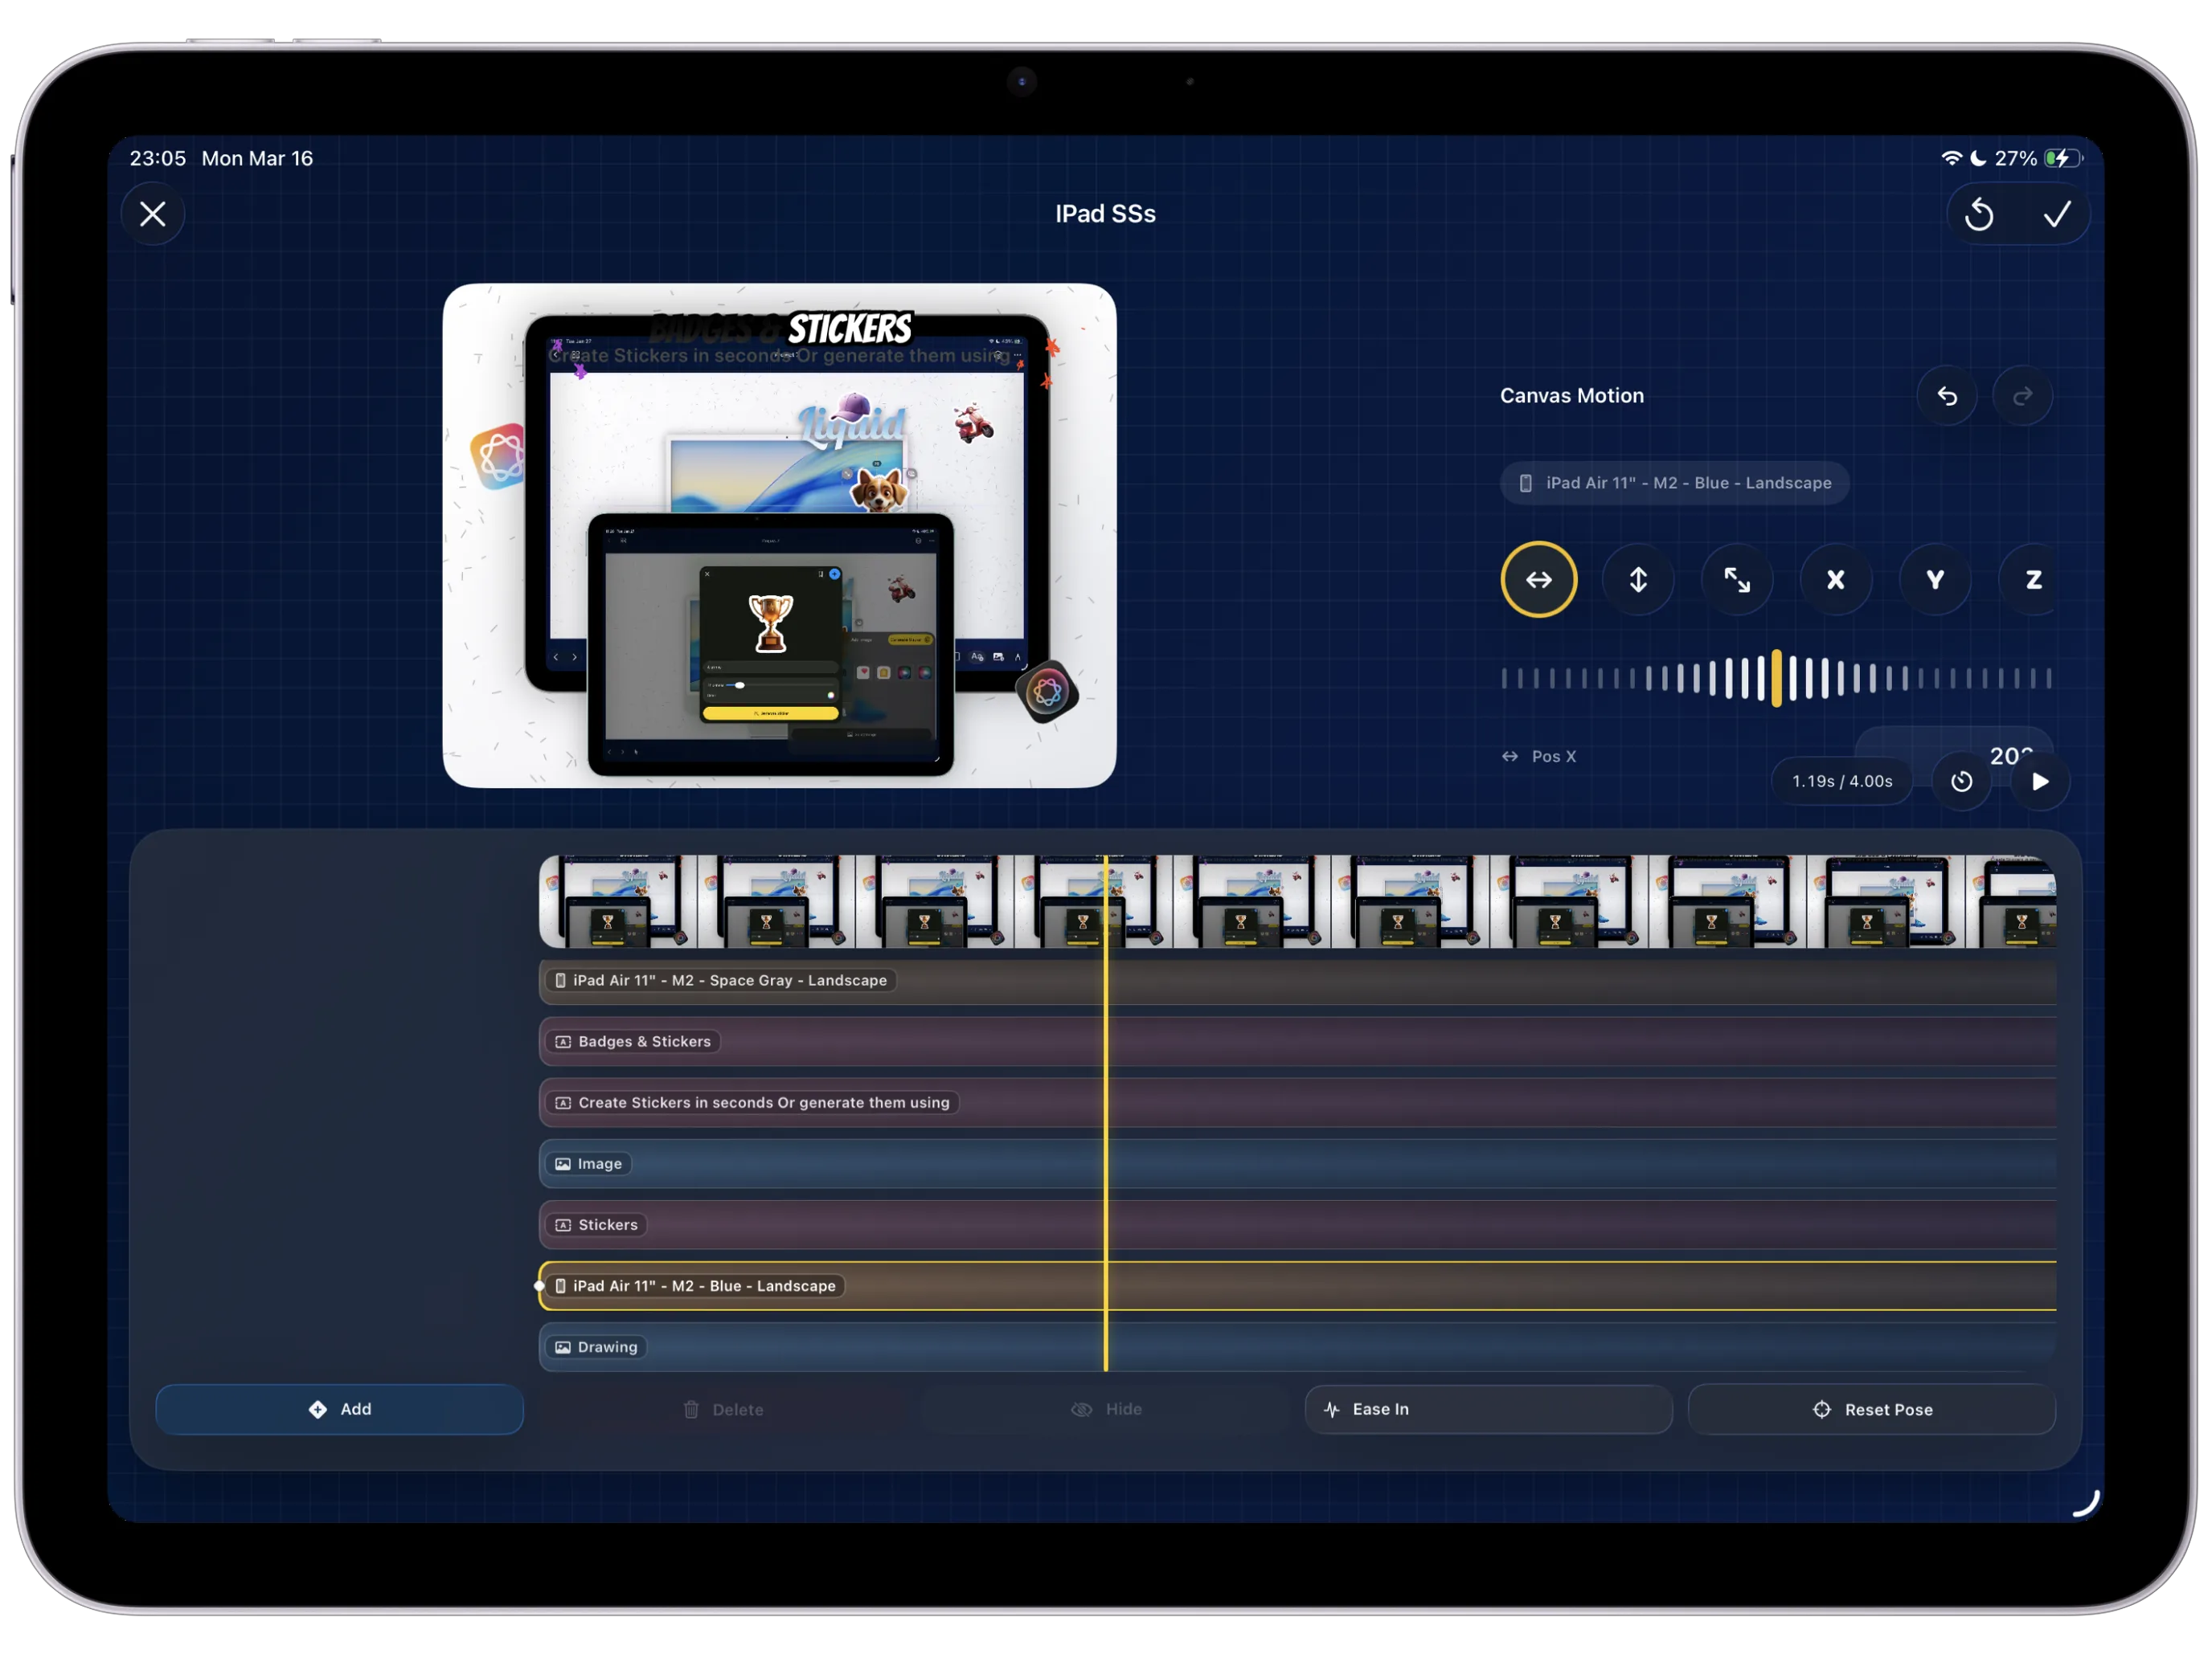The height and width of the screenshot is (1658, 2212).
Task: Select the diagonal scale motion icon
Action: (1736, 580)
